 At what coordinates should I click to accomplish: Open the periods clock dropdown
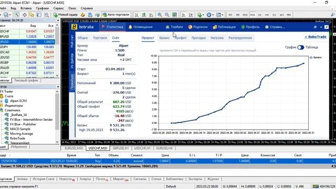click(210, 15)
